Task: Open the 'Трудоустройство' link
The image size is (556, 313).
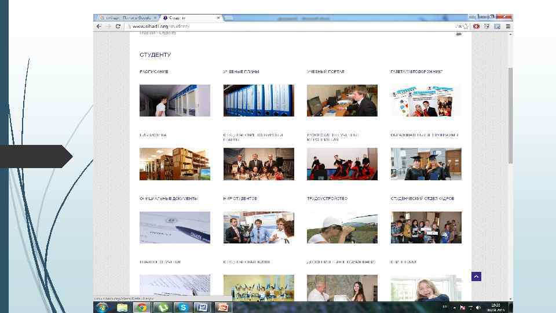Action: (x=327, y=198)
